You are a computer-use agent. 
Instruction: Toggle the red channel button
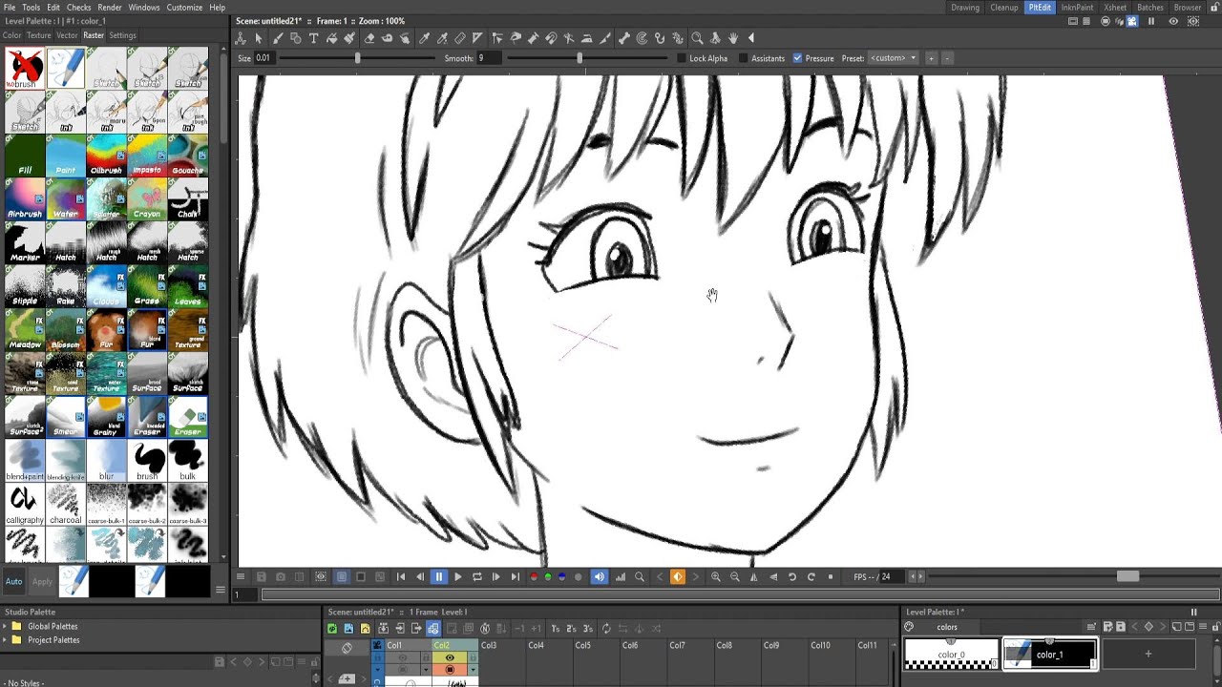534,576
